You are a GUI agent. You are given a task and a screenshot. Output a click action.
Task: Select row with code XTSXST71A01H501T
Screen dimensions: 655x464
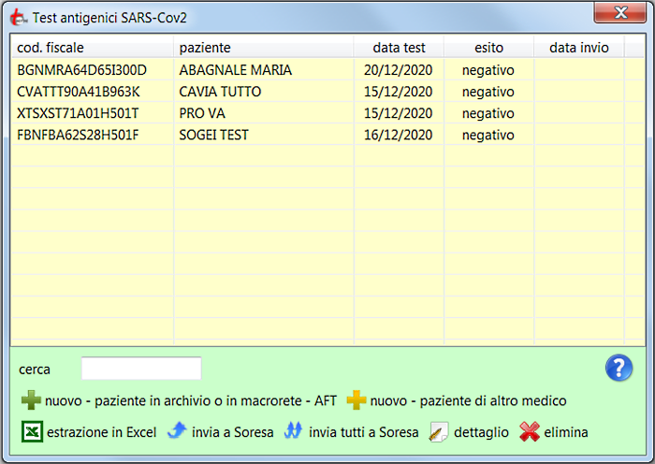[78, 113]
